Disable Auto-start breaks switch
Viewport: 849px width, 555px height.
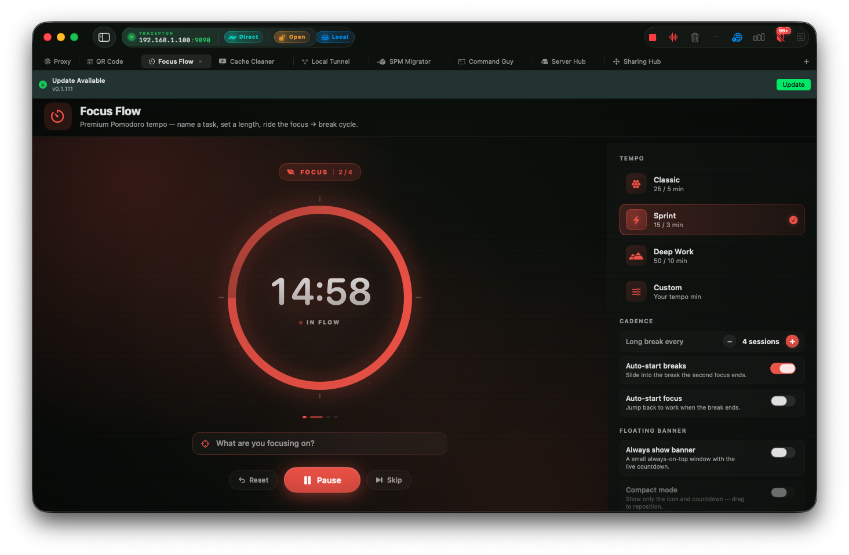pyautogui.click(x=783, y=368)
